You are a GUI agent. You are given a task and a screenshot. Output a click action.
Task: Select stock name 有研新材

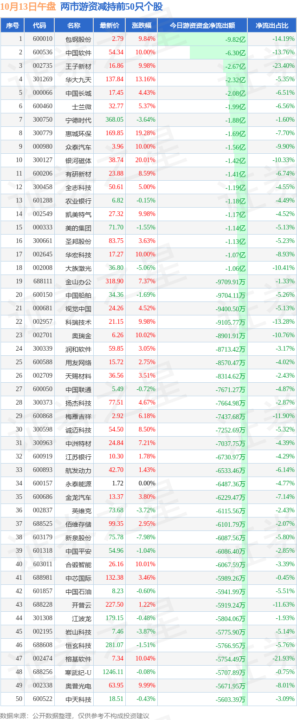tap(78, 174)
